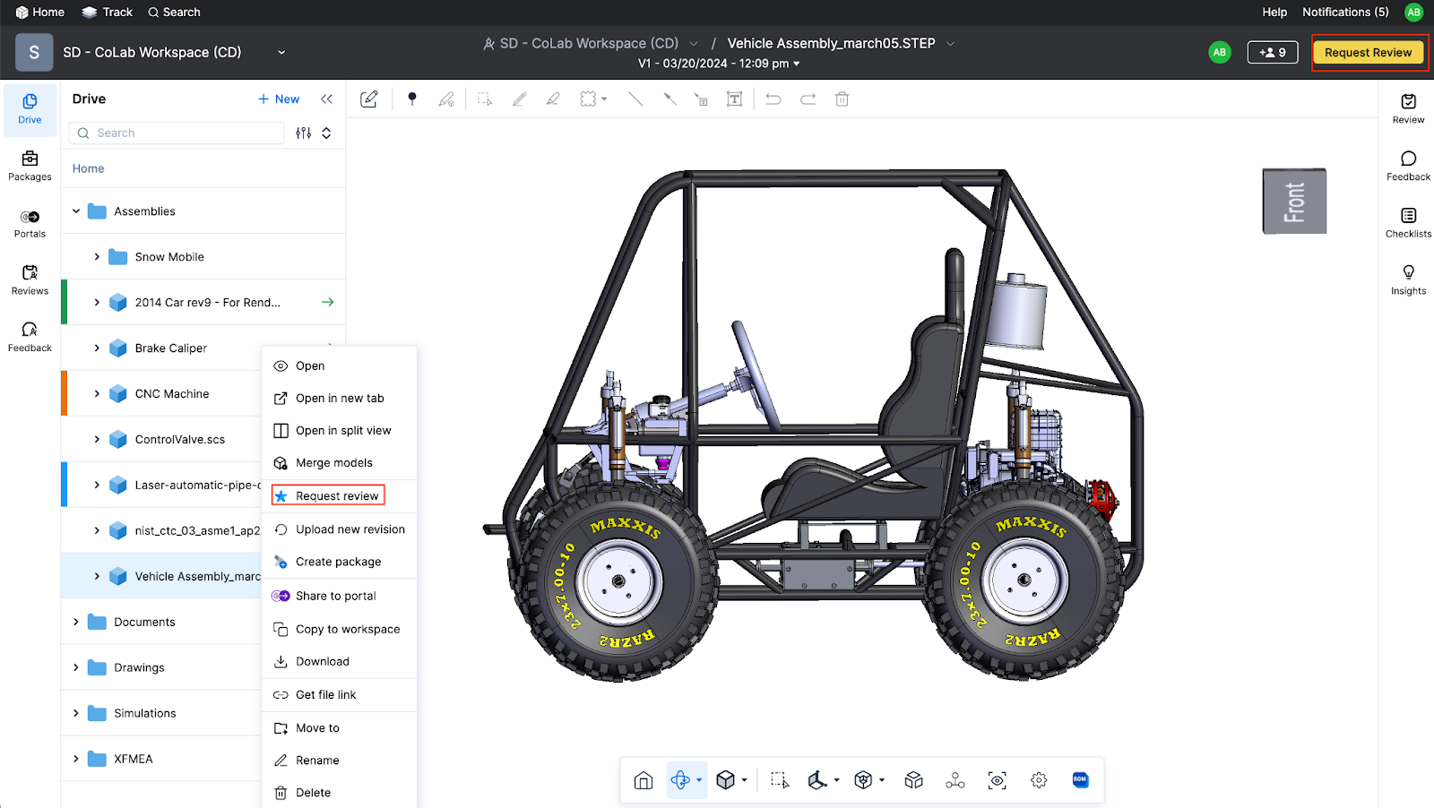Click the markup/sketch edit icon
This screenshot has width=1434, height=808.
coord(369,99)
